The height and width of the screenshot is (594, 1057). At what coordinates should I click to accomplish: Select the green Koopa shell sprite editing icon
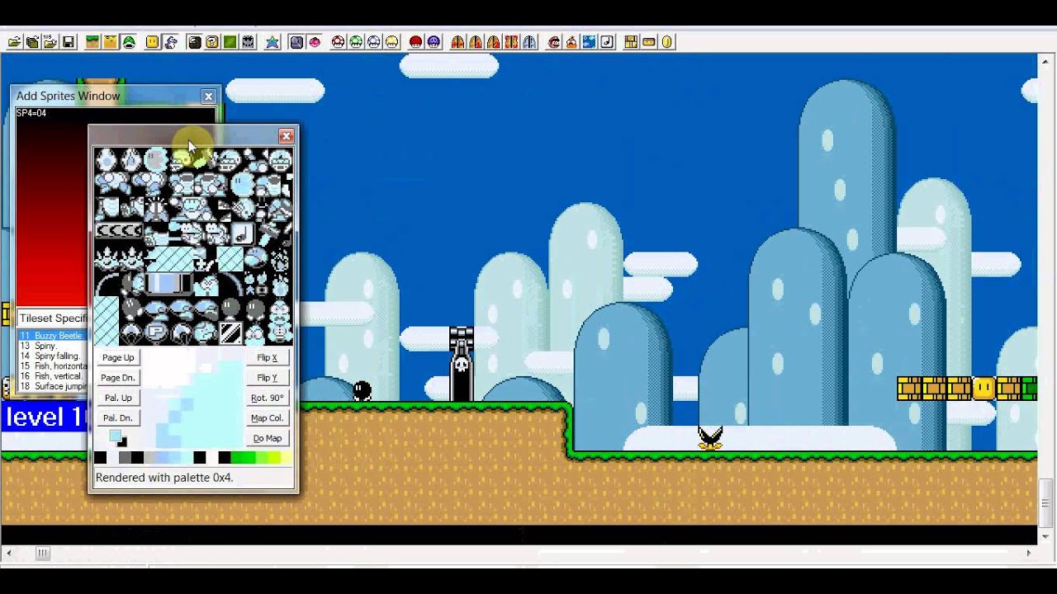129,42
